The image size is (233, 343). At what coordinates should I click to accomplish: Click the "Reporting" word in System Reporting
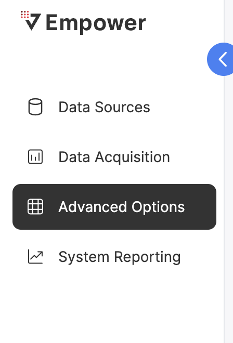point(147,257)
